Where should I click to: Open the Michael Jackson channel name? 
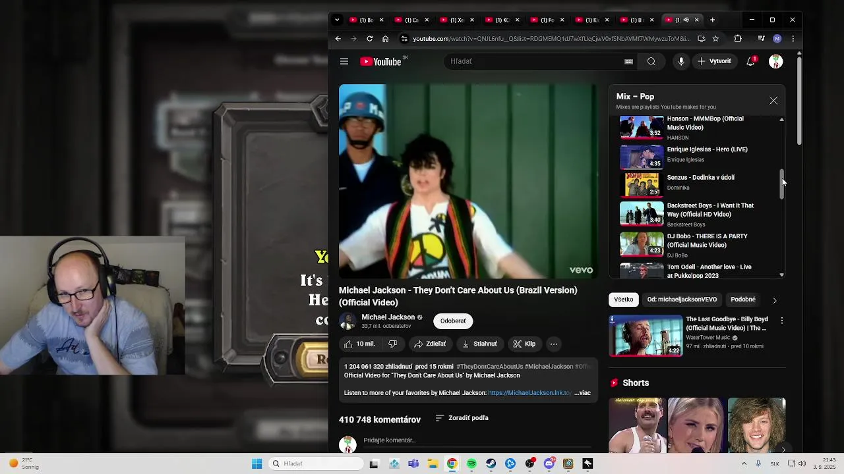point(388,317)
